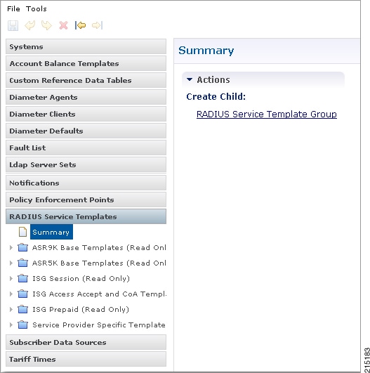370x373 pixels.
Task: Open the Policy Enforcement Points section
Action: [86, 199]
